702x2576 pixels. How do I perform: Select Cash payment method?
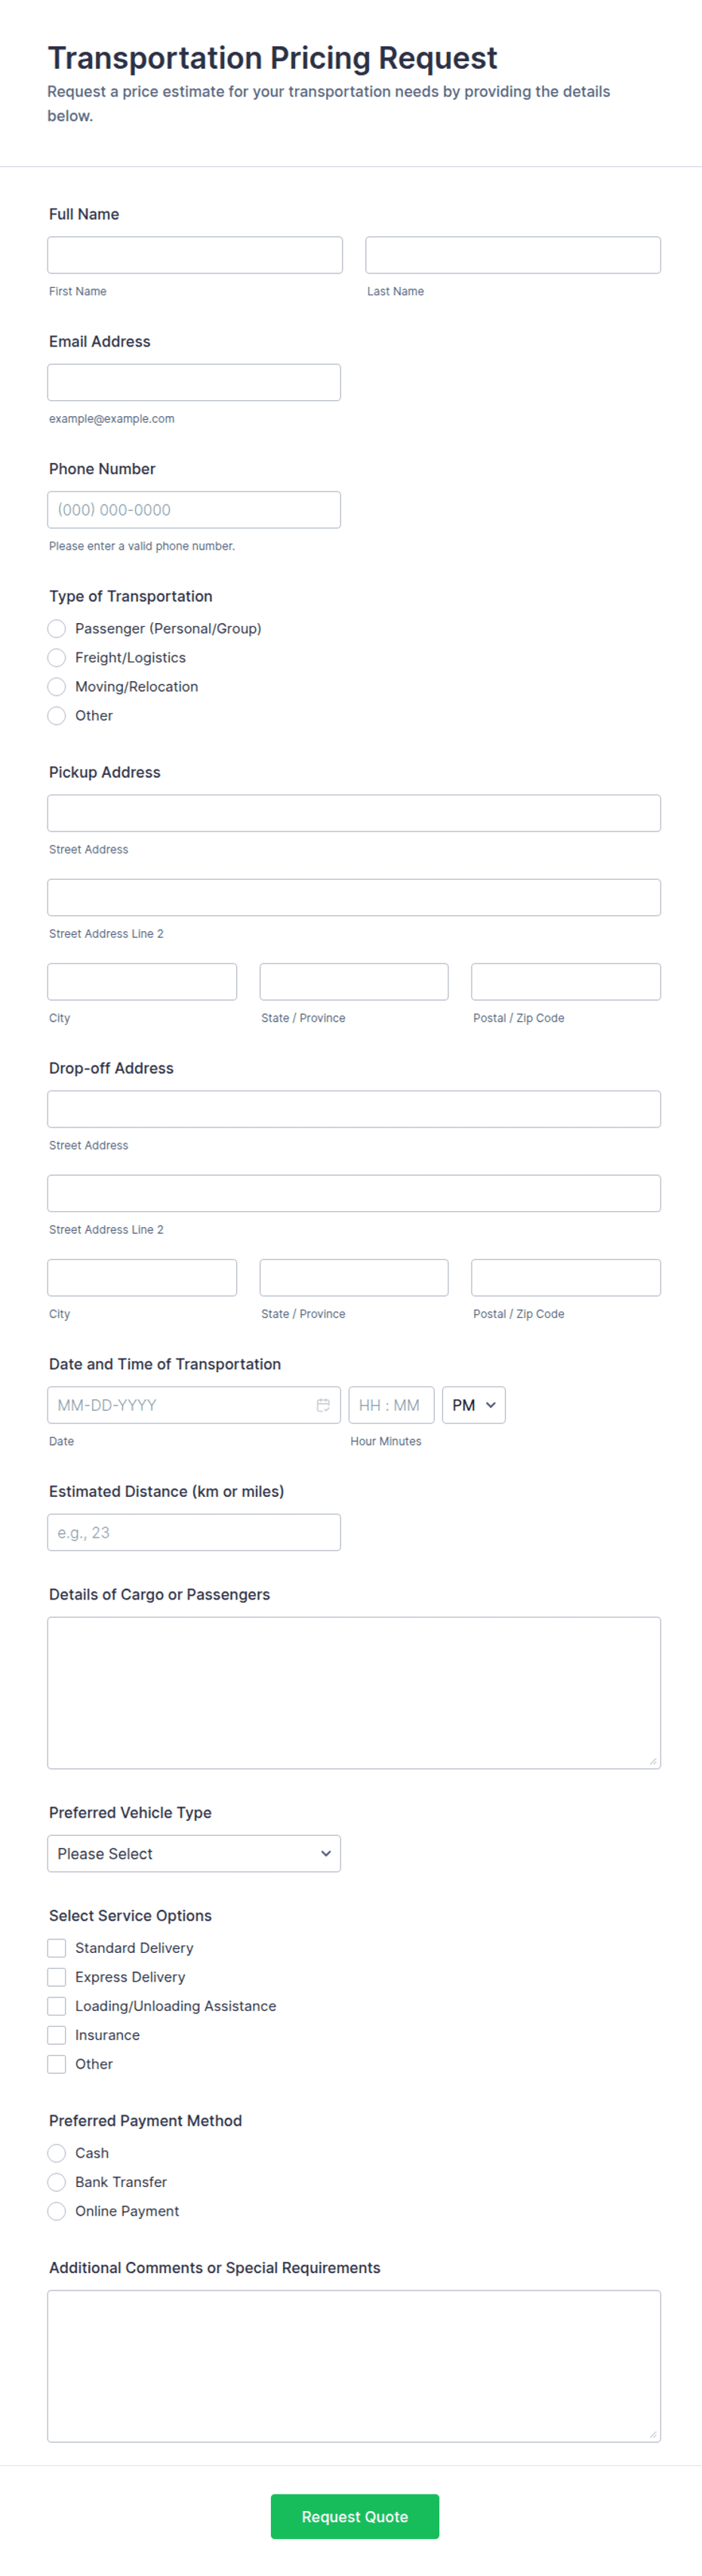[x=57, y=2153]
